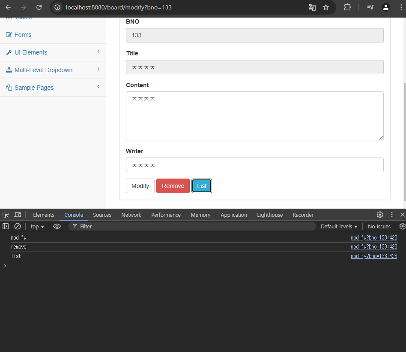The image size is (406, 352).
Task: Open the Performance tab
Action: point(166,215)
